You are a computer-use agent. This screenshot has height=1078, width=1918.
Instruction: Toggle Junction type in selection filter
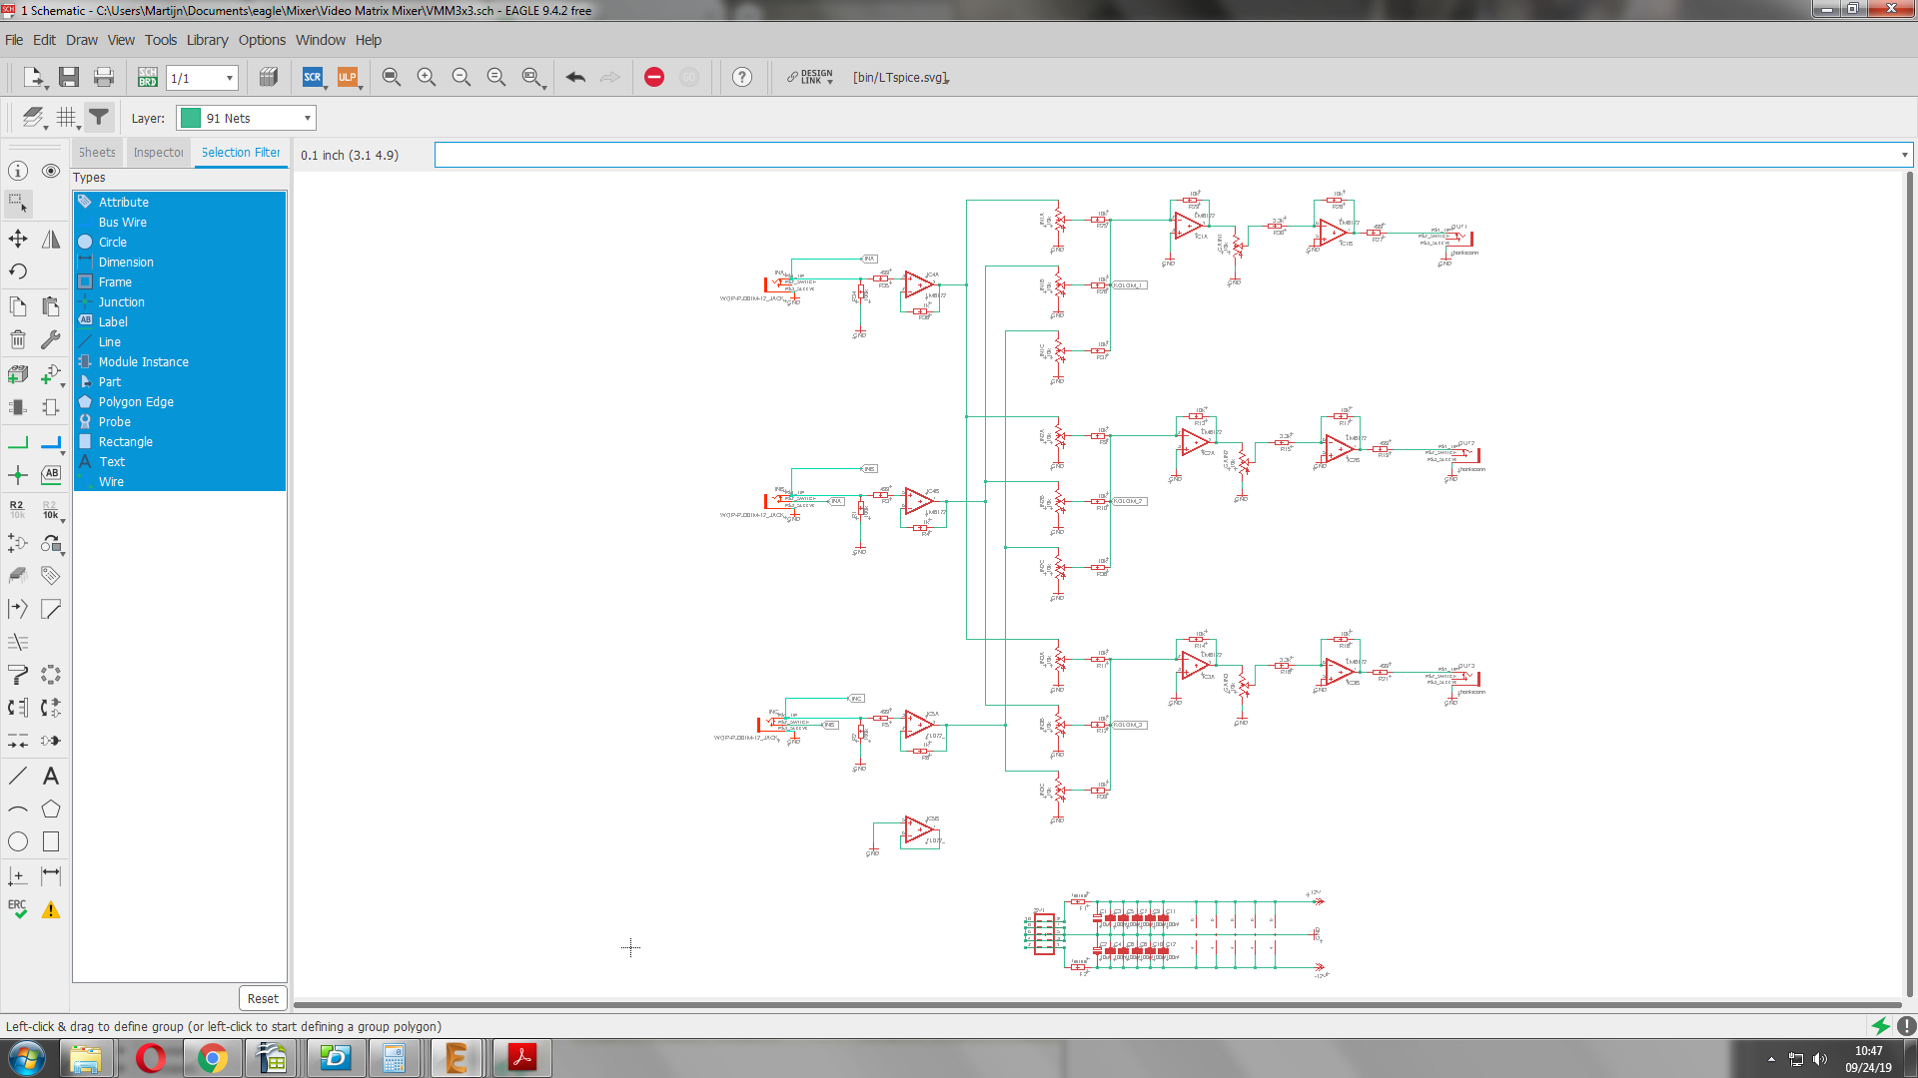(180, 301)
